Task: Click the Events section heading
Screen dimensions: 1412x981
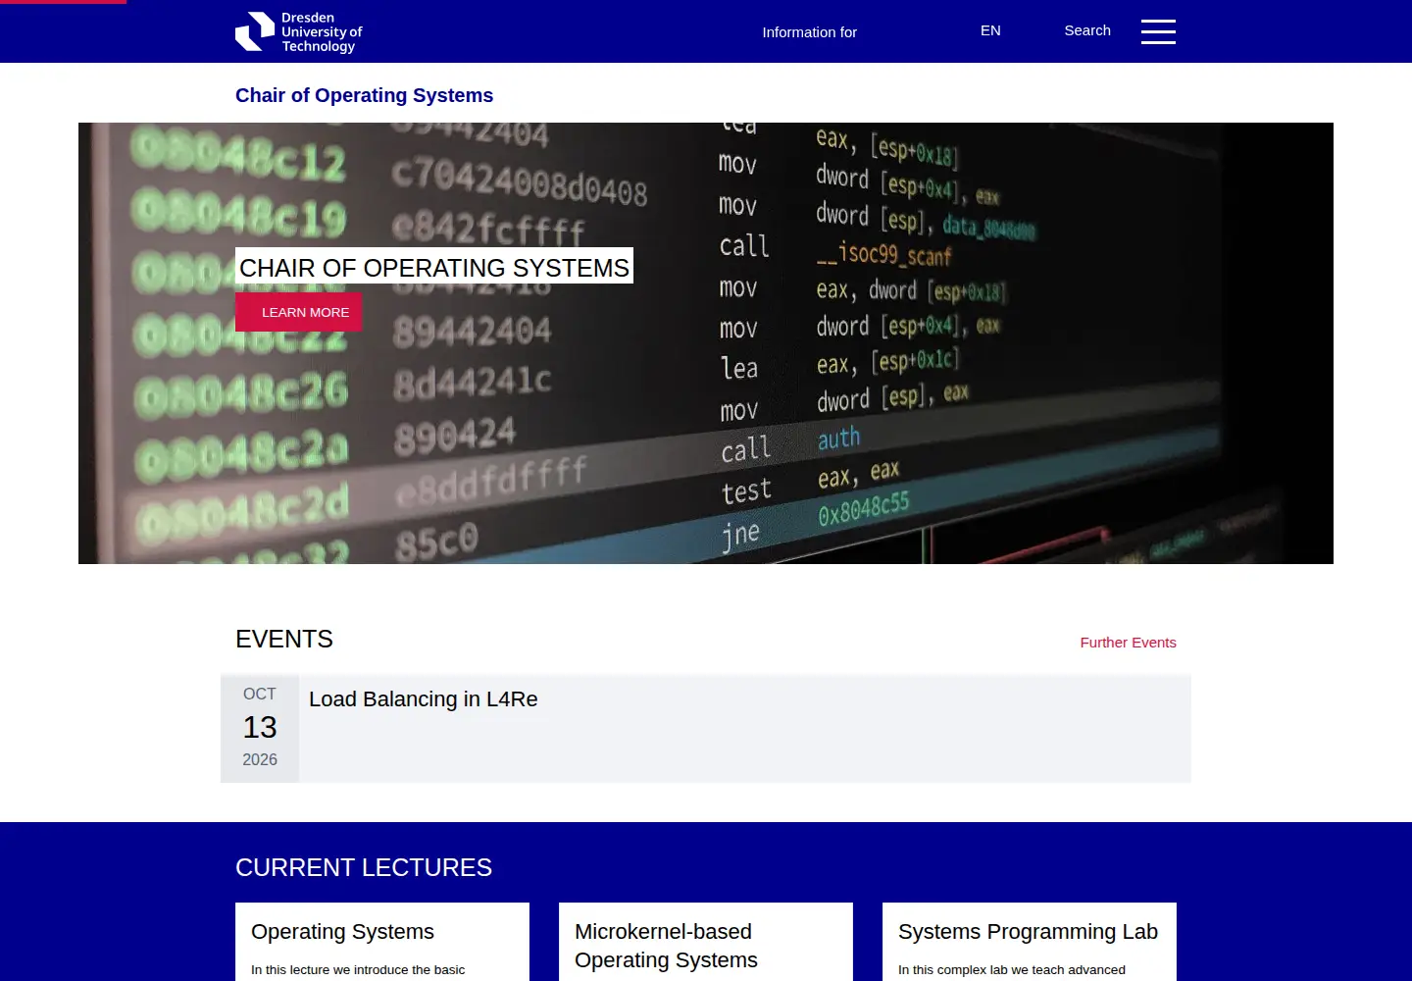Action: tap(284, 639)
